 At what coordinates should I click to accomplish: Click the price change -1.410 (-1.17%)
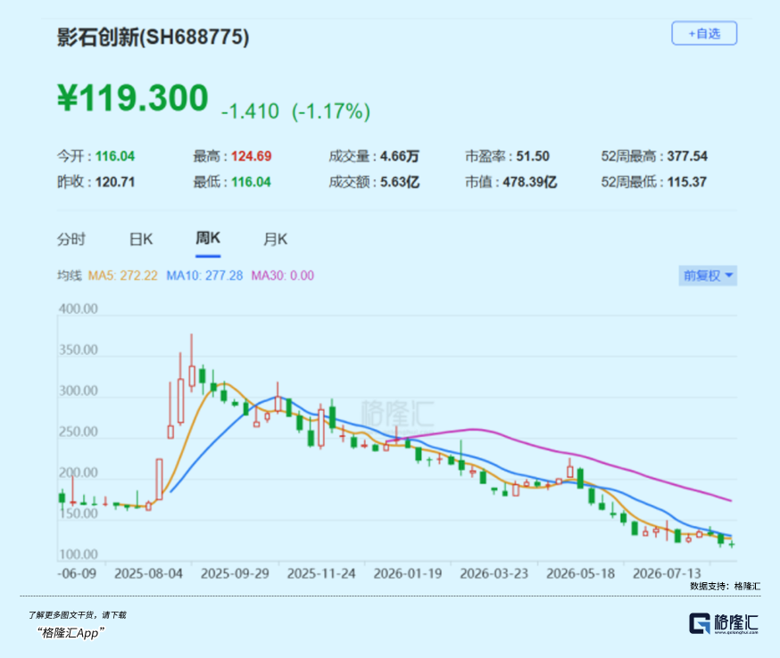point(295,111)
